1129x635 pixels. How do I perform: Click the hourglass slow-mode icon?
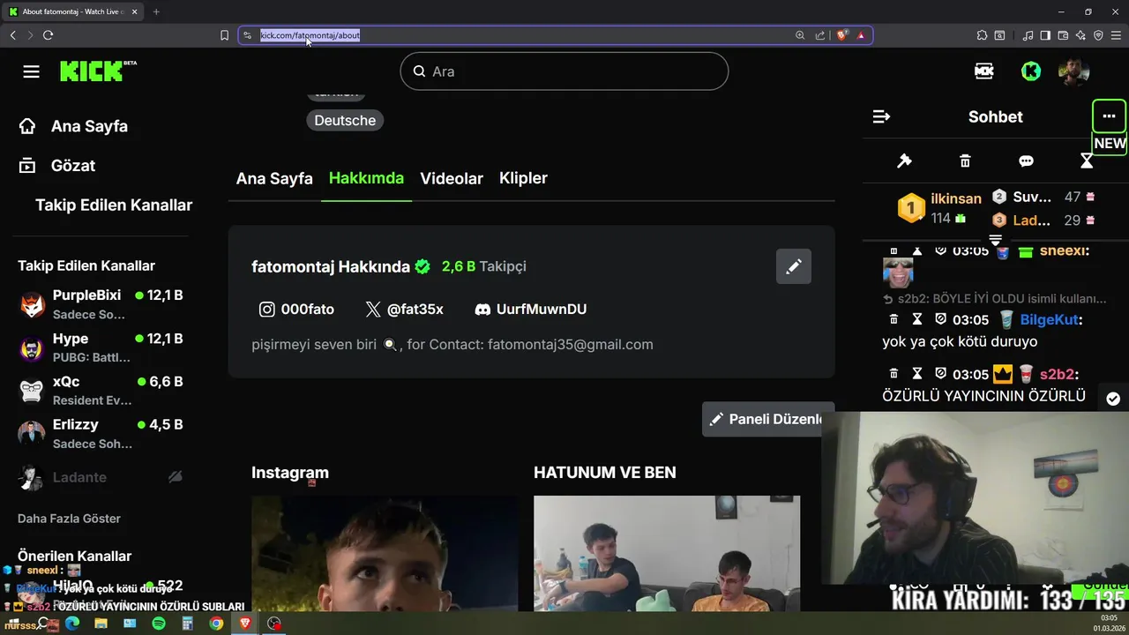[x=1087, y=161]
